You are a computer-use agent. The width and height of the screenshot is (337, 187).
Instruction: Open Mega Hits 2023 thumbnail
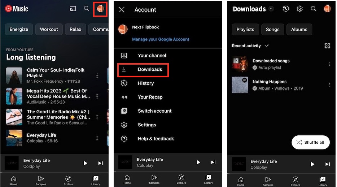point(14,96)
